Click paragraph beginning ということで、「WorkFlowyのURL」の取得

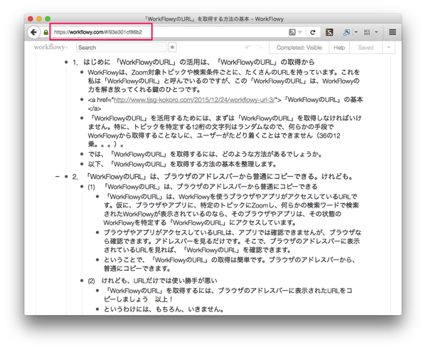tap(230, 264)
